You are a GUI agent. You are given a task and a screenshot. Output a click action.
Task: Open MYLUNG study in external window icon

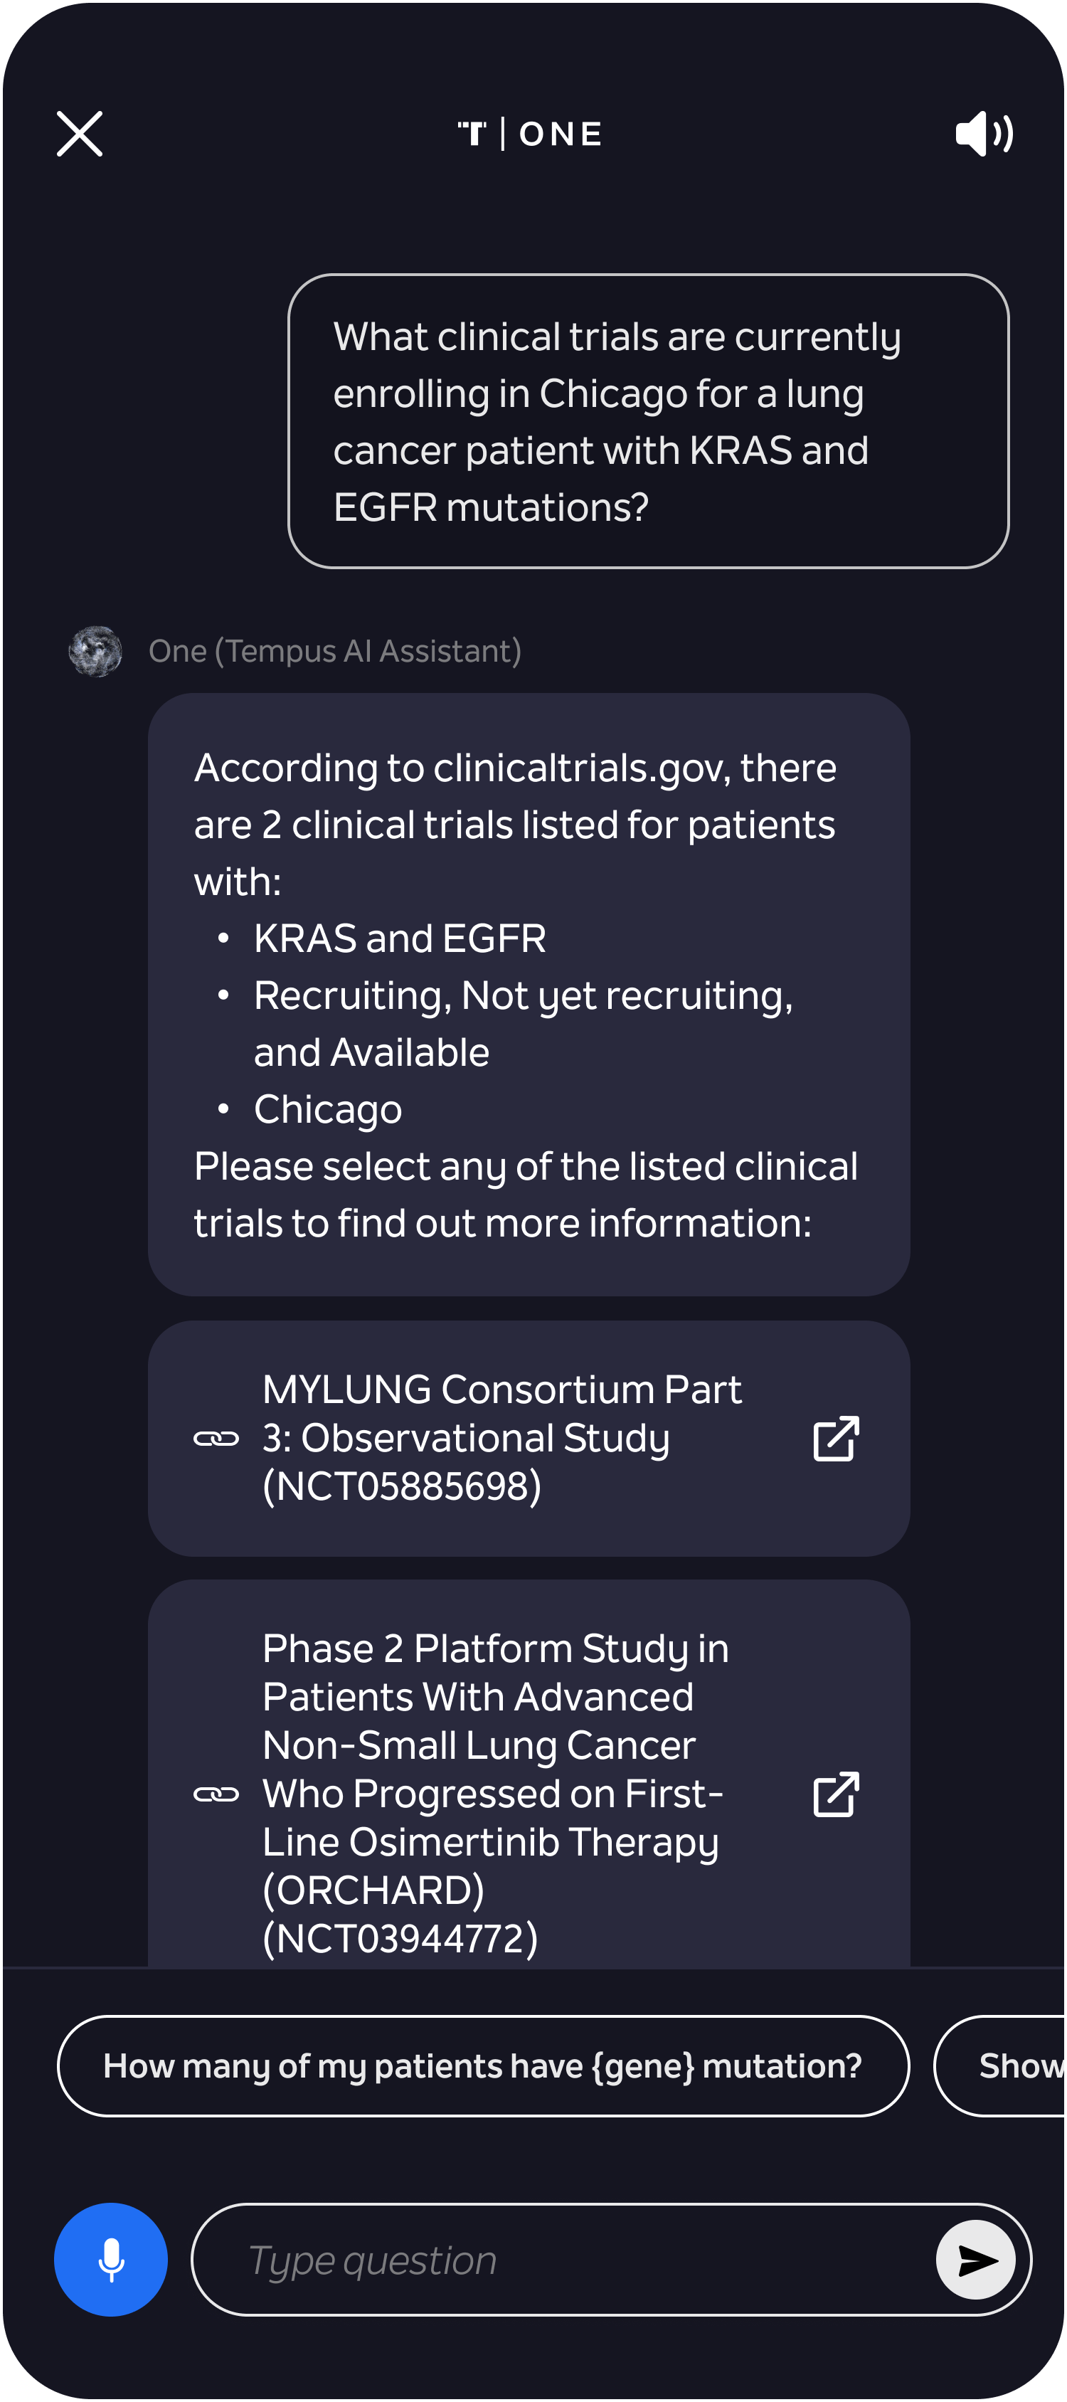pos(835,1438)
